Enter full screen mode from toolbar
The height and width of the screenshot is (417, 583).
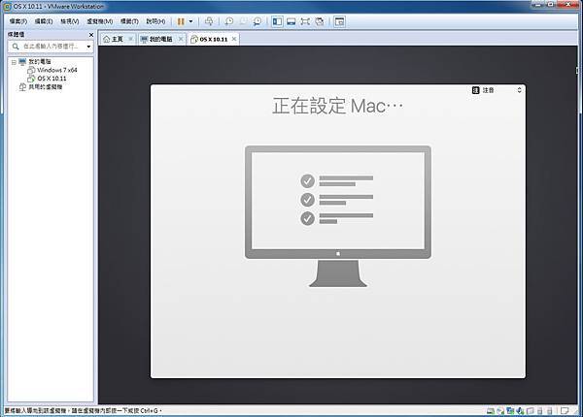(x=305, y=21)
